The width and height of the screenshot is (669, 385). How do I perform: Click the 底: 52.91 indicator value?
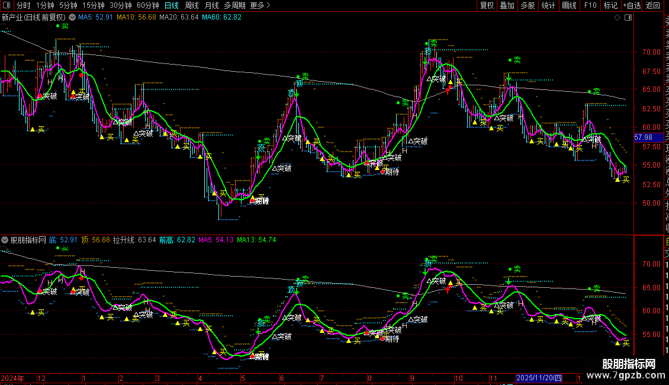coord(63,240)
